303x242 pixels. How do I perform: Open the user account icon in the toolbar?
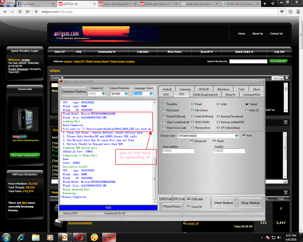[298, 12]
